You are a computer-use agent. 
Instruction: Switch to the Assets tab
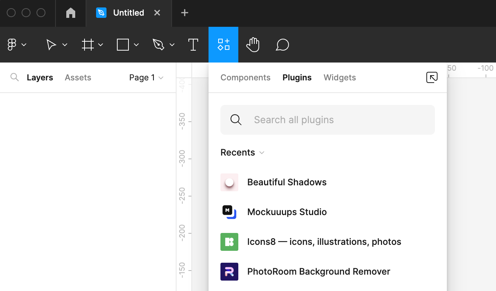[x=78, y=77]
